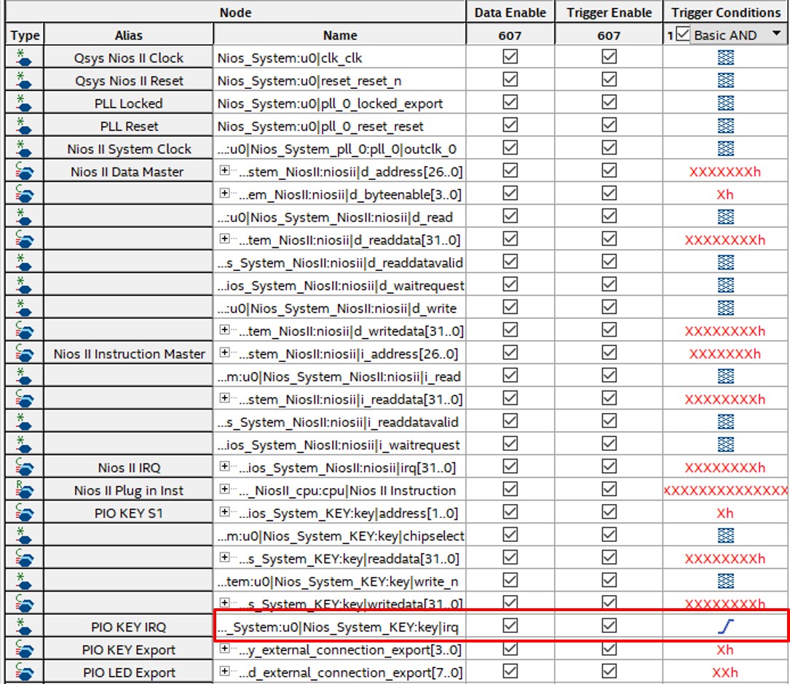Click the type icon for PLL Locked
Viewport: 790px width, 684px height.
(x=23, y=103)
